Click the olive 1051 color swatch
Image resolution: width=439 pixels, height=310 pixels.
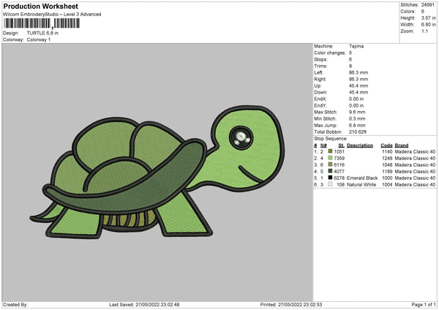(x=330, y=151)
